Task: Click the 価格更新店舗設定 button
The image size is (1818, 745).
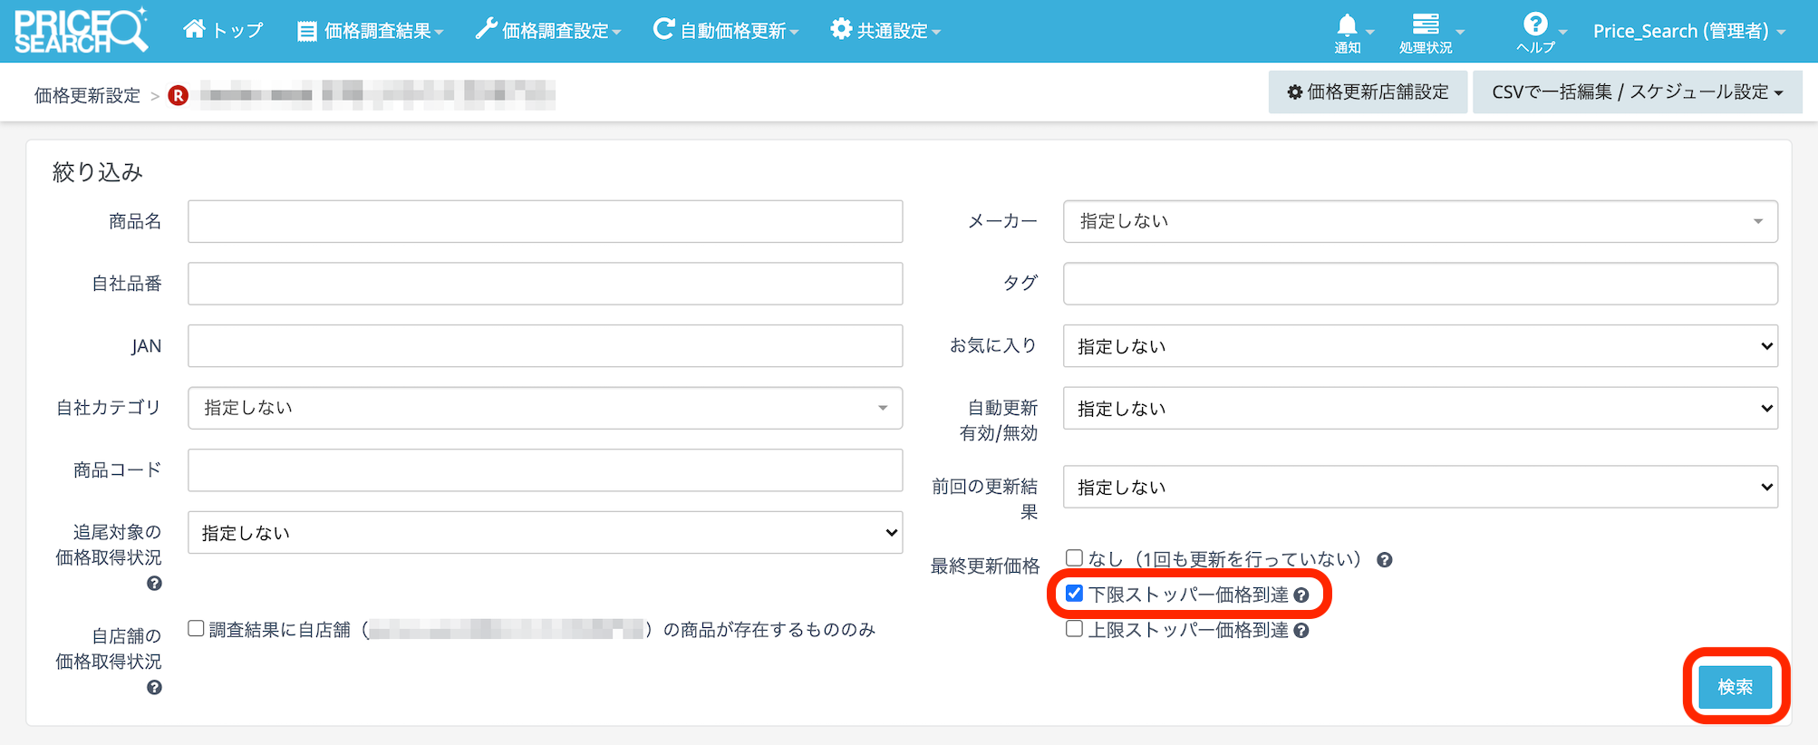Action: [1368, 92]
